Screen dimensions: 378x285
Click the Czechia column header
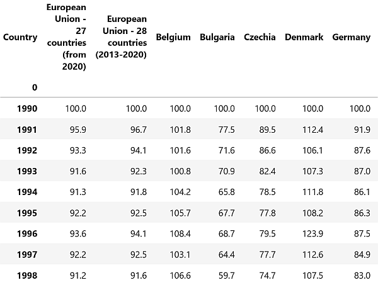(260, 37)
